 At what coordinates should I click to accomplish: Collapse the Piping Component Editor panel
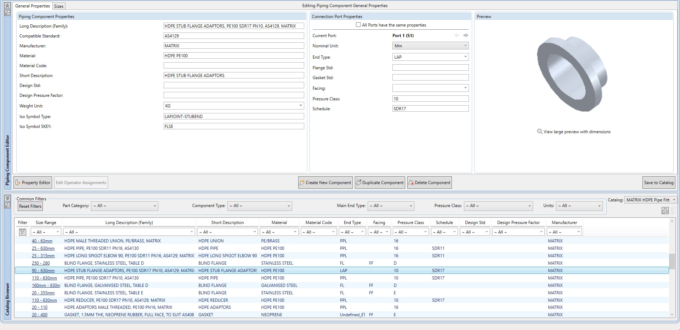coord(7,6)
